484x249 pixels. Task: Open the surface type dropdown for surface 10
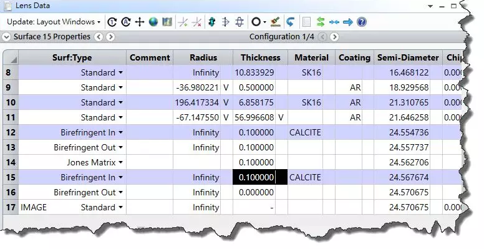[121, 102]
